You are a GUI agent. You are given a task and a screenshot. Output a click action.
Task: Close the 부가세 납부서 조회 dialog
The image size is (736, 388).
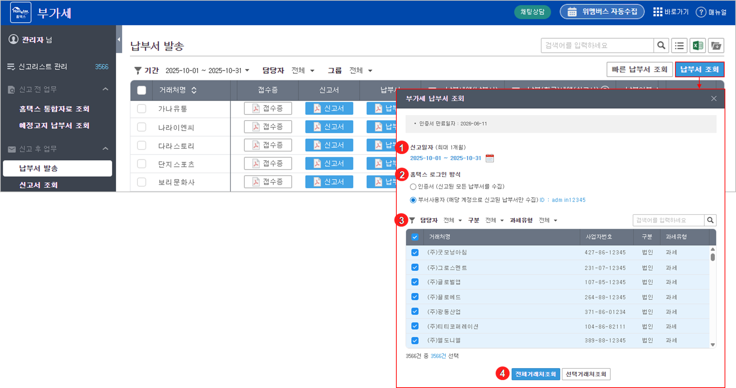point(714,99)
